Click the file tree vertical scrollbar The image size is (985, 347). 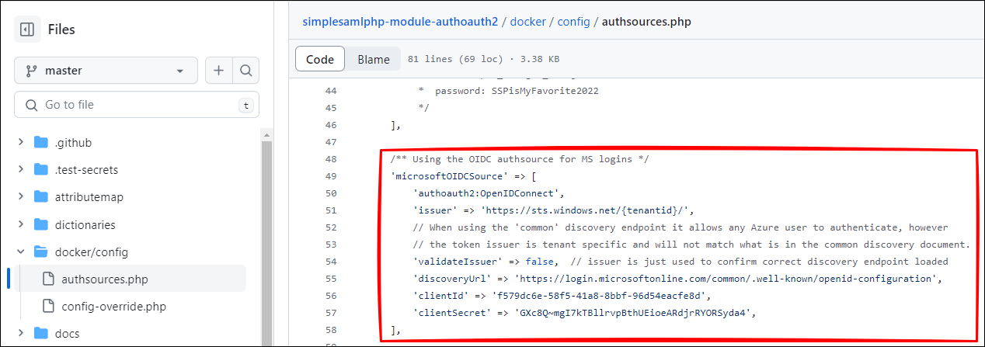[268, 233]
